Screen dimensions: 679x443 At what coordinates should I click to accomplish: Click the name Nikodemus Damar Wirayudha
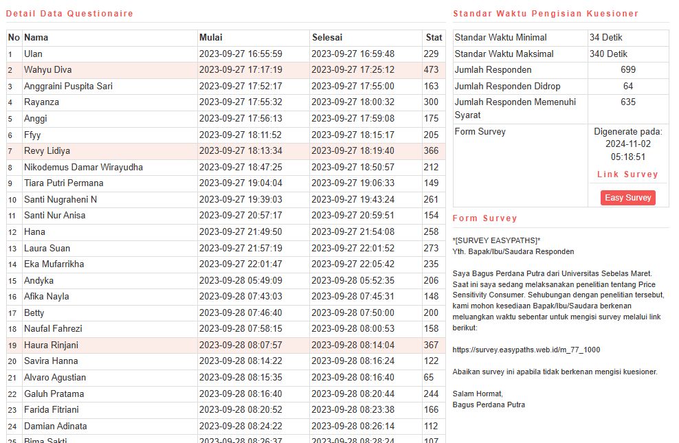pos(83,167)
